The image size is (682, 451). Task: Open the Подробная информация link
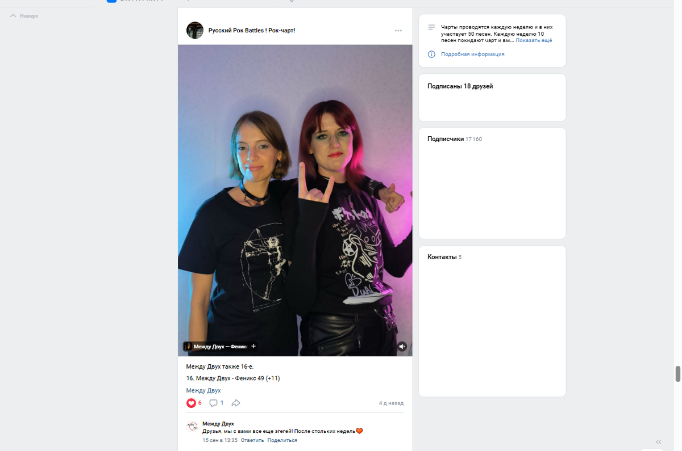tap(472, 54)
